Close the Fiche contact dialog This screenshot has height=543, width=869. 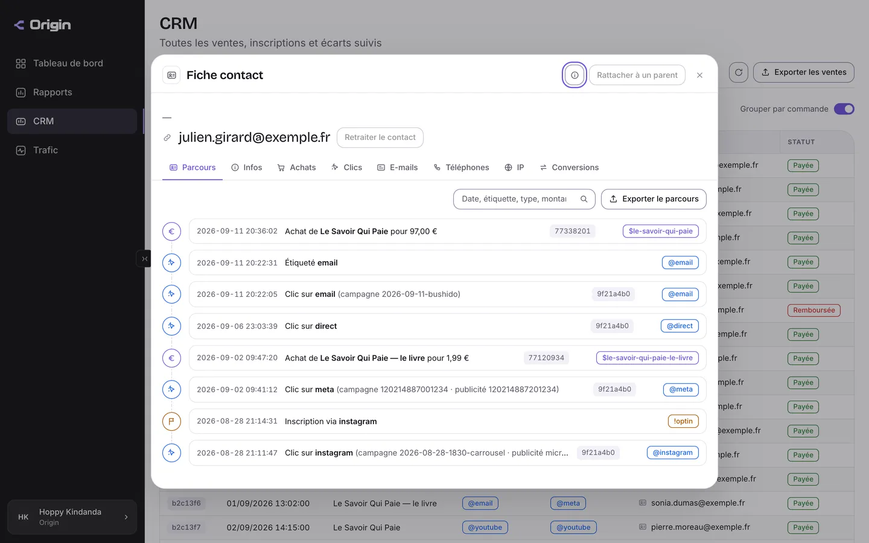[x=700, y=75]
